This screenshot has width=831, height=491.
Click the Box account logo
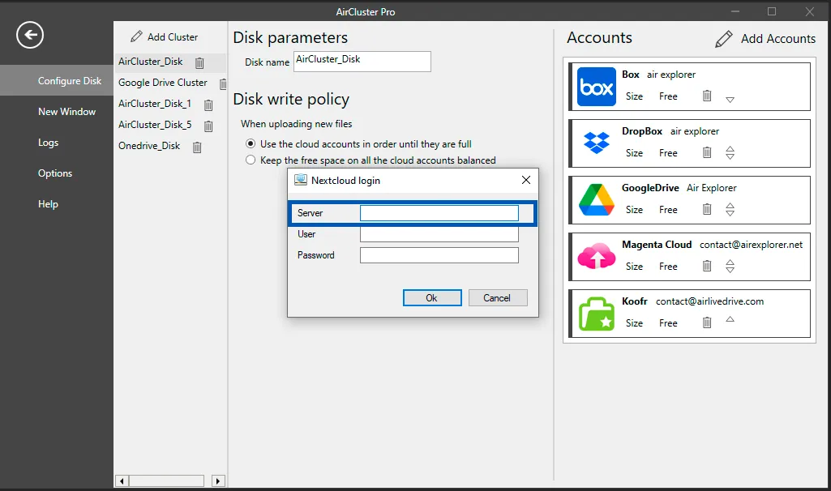(x=596, y=87)
